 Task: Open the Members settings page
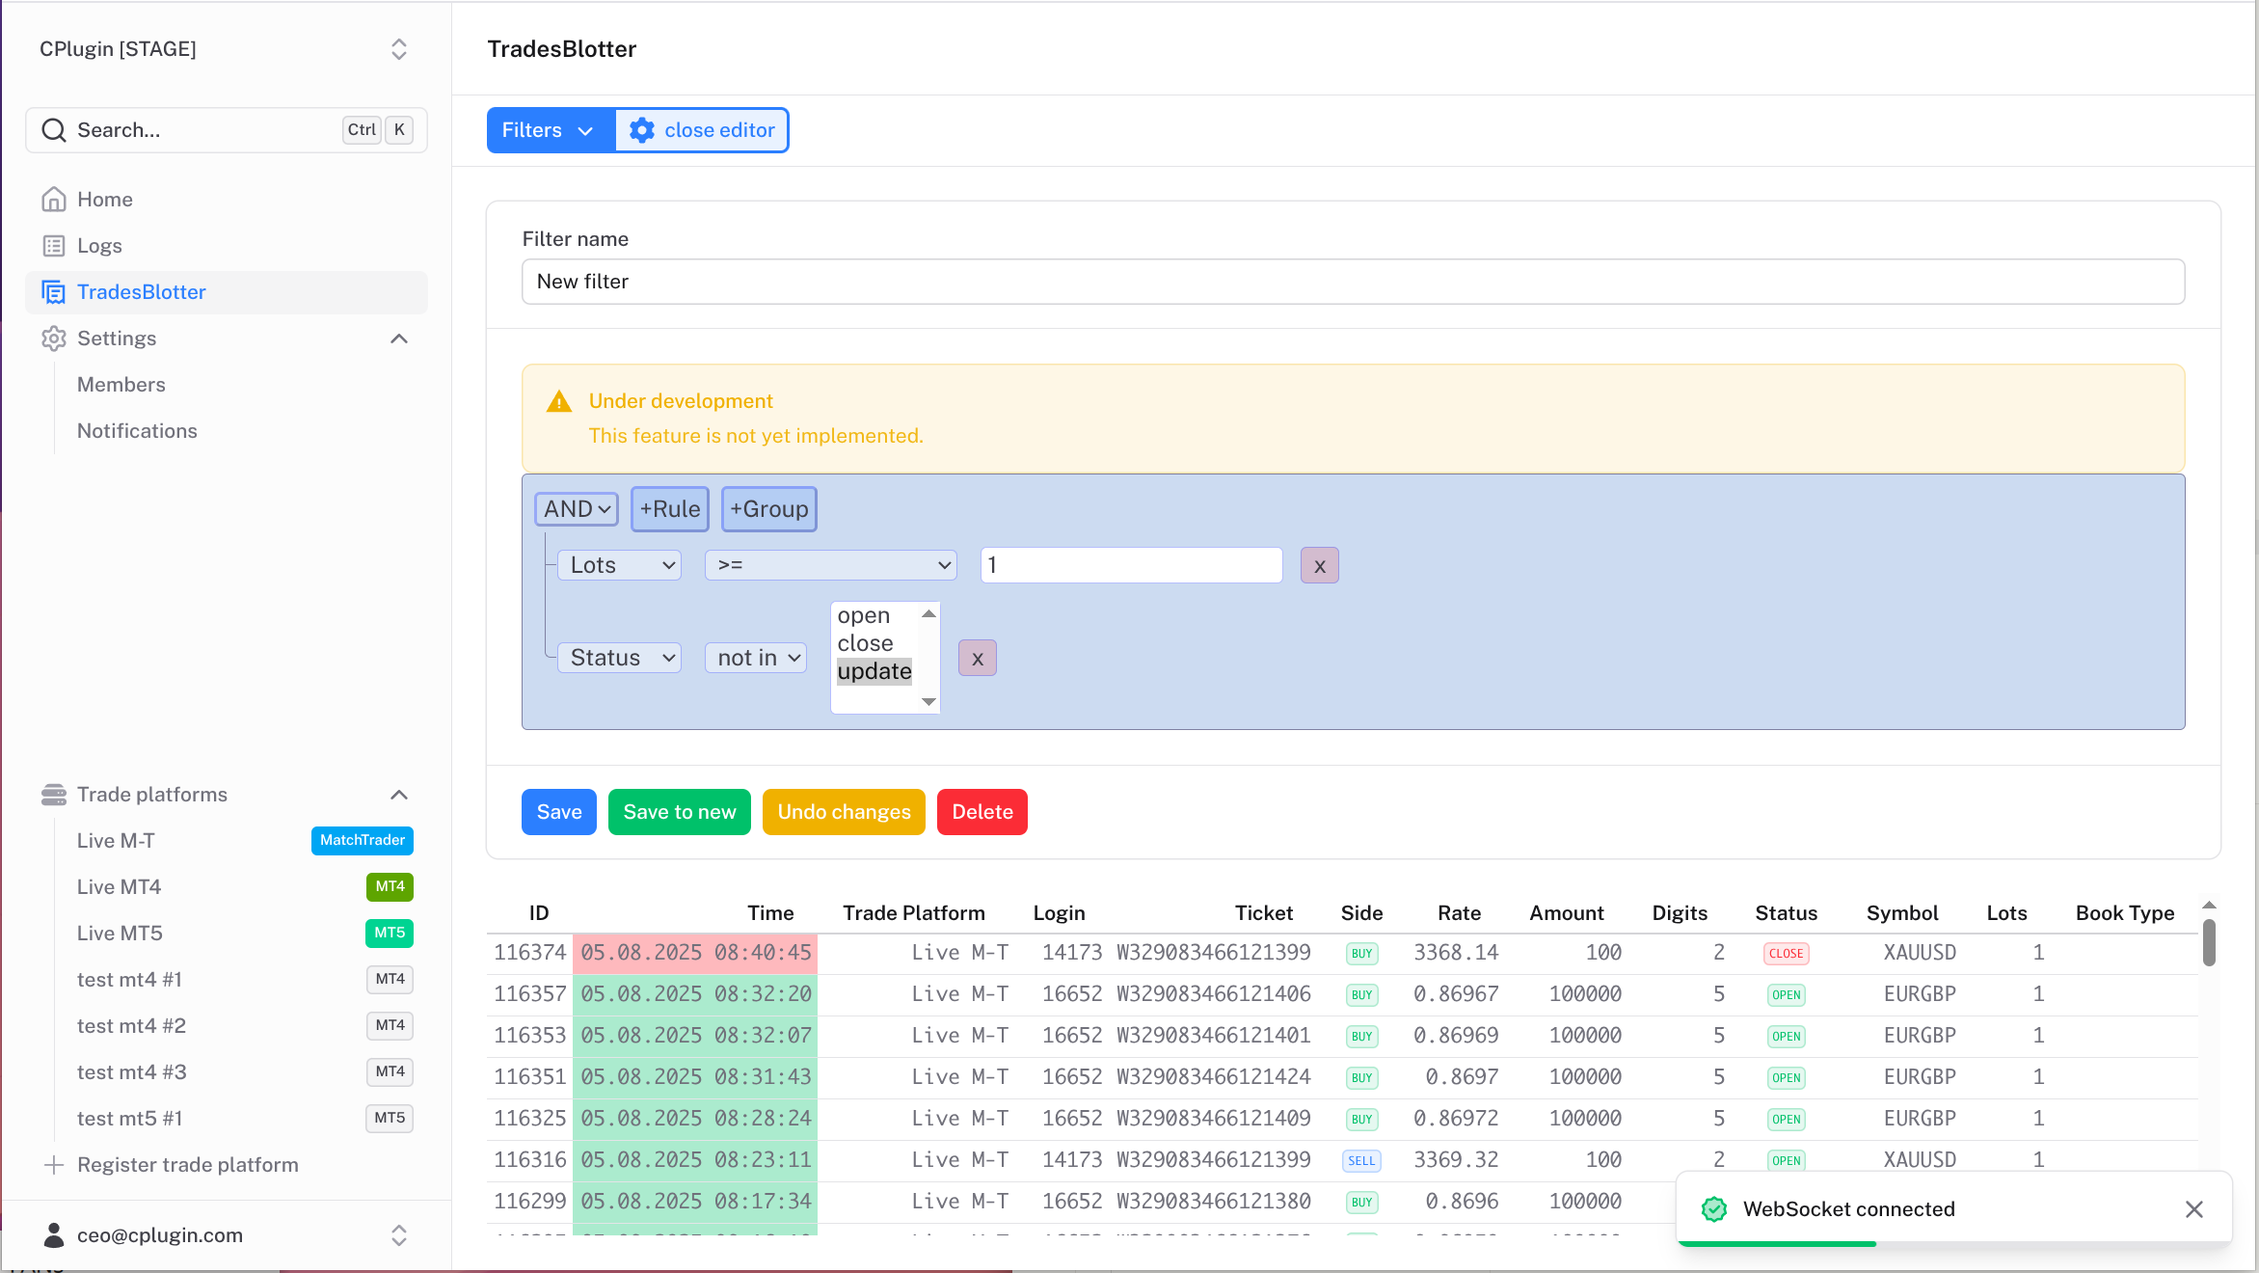pos(121,385)
